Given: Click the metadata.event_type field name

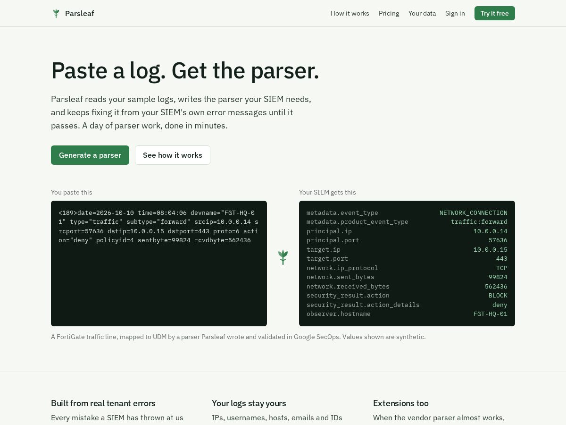Looking at the screenshot, I should pos(342,213).
